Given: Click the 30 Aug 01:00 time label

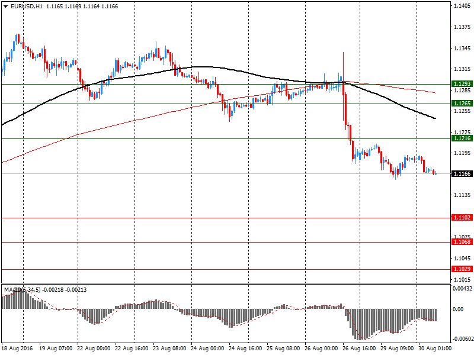Looking at the screenshot, I should [435, 348].
